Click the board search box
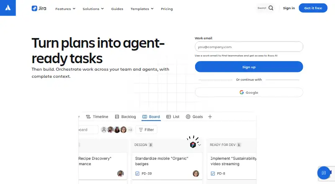The height and width of the screenshot is (184, 335). (x=88, y=130)
